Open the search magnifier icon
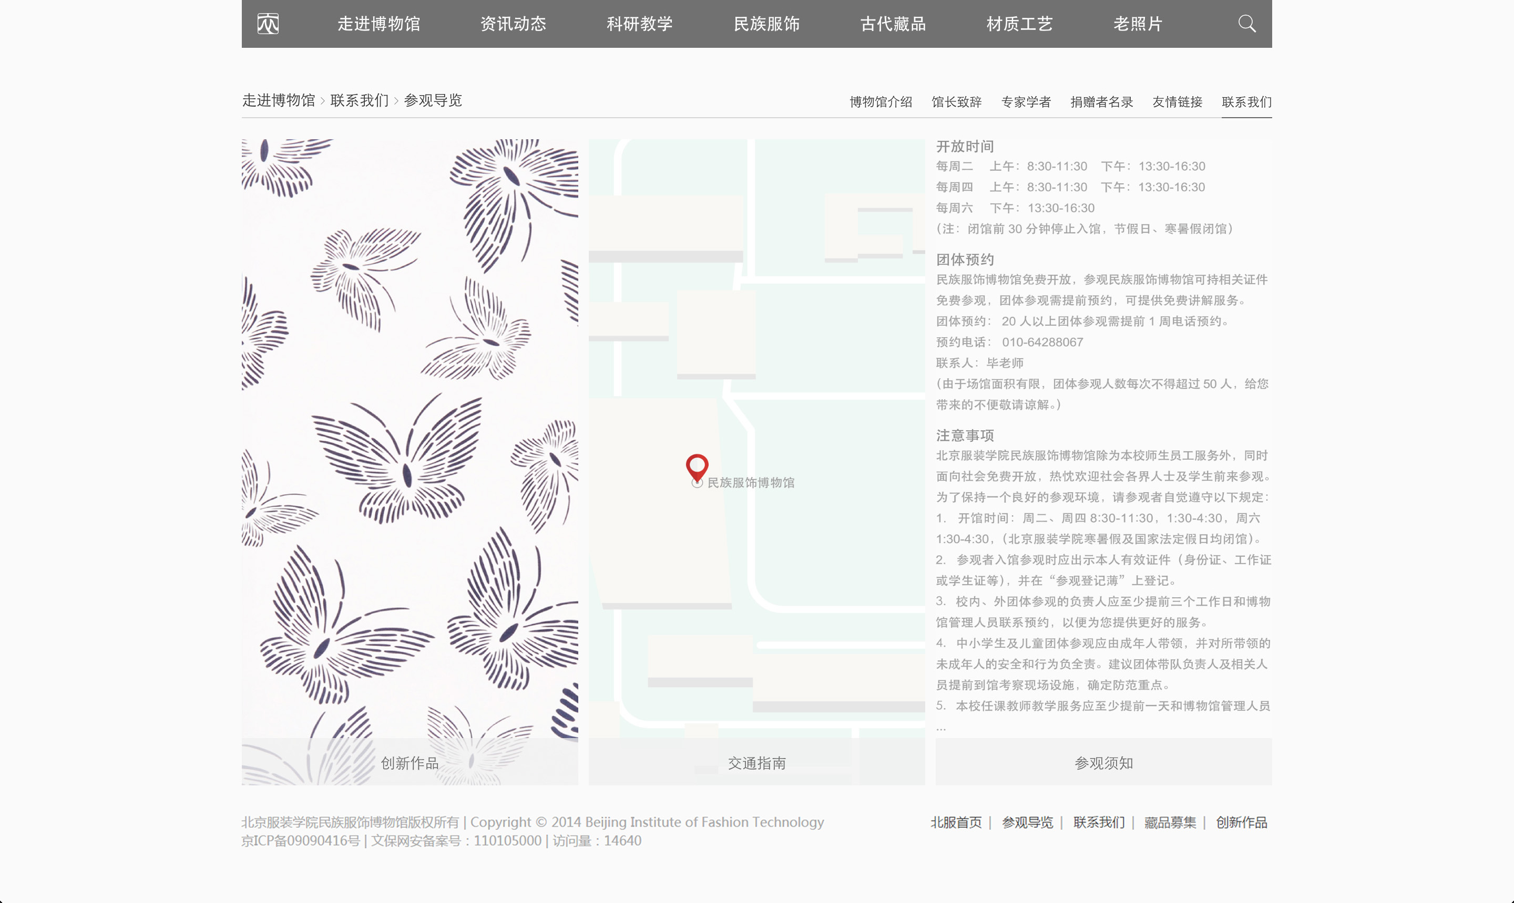Screen dimensions: 1514x903 (x=1247, y=24)
